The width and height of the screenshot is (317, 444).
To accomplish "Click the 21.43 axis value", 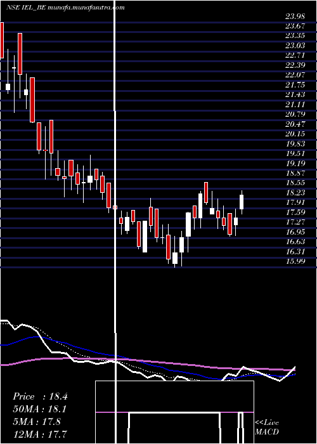I will click(295, 95).
